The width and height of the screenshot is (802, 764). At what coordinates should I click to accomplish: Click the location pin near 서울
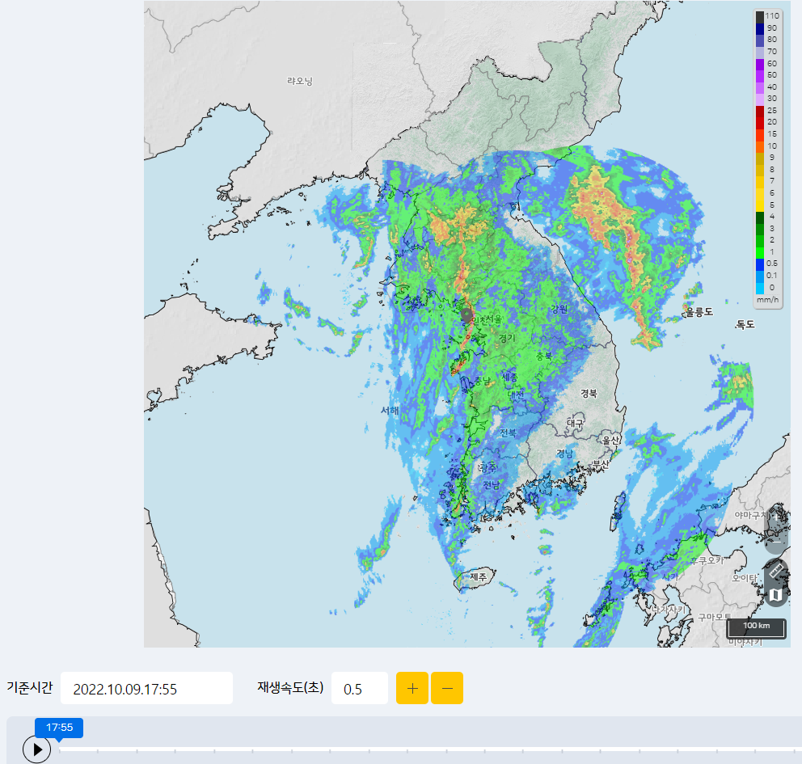point(466,315)
